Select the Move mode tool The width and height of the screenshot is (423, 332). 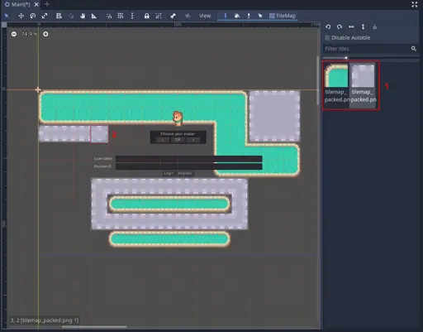pos(21,16)
